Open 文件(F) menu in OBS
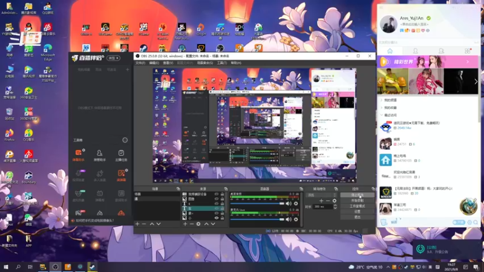The height and width of the screenshot is (272, 484). (140, 63)
